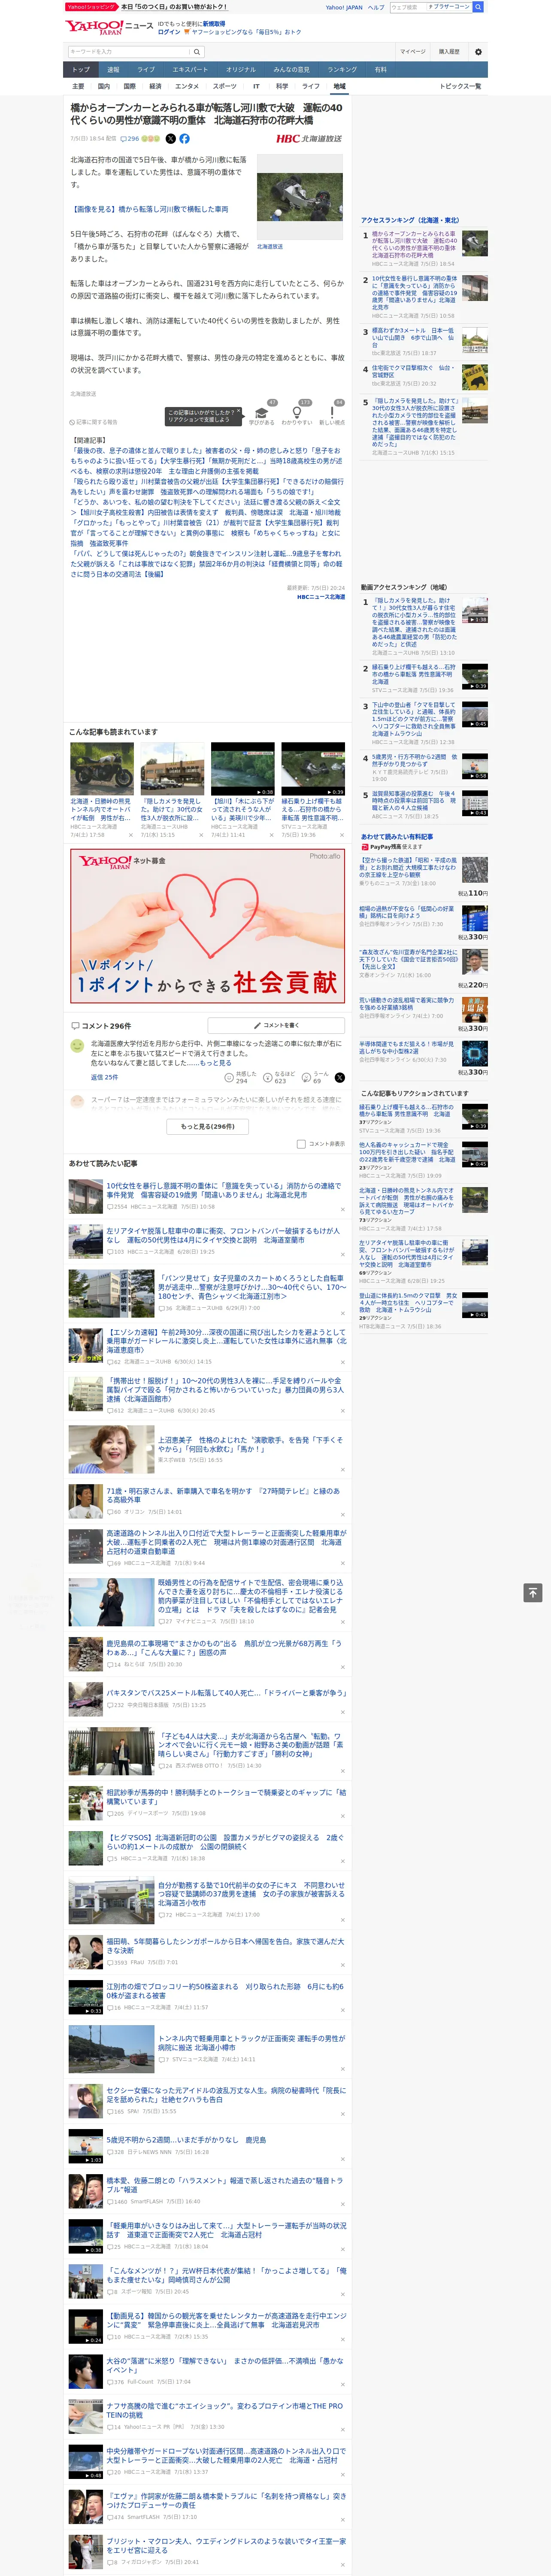Open the トピックス一覧 link
This screenshot has height=2576, width=551.
[x=460, y=86]
